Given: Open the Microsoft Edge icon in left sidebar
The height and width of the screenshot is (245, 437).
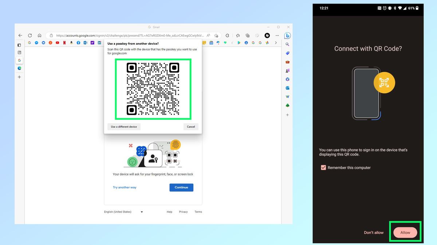Looking at the screenshot, I should [19, 68].
